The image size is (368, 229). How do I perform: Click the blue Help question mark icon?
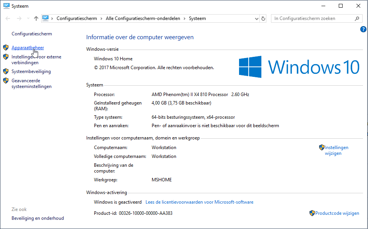[363, 29]
